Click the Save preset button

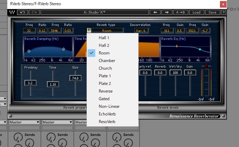pos(212,12)
